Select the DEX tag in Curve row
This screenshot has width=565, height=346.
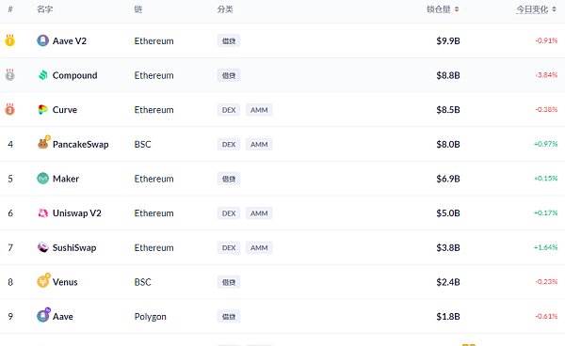pos(229,110)
